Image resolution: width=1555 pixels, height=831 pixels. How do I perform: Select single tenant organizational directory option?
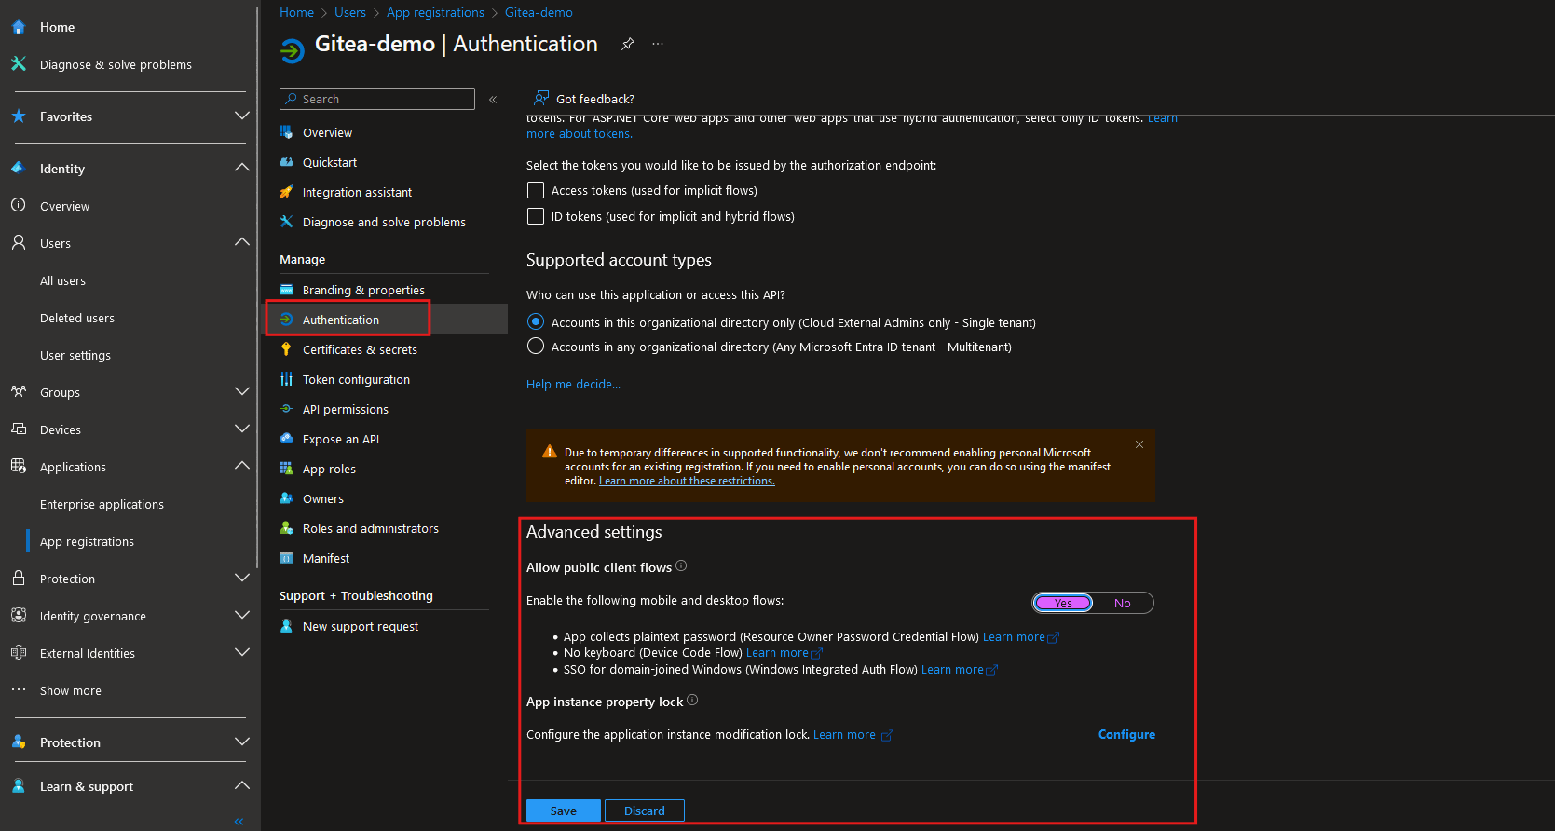click(535, 321)
